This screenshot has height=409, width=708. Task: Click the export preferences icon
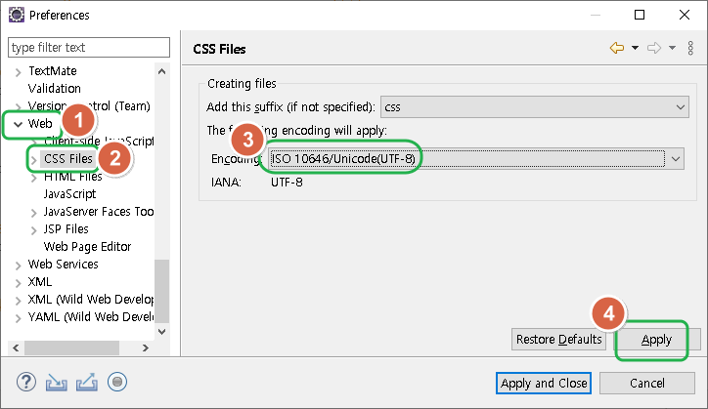point(87,383)
